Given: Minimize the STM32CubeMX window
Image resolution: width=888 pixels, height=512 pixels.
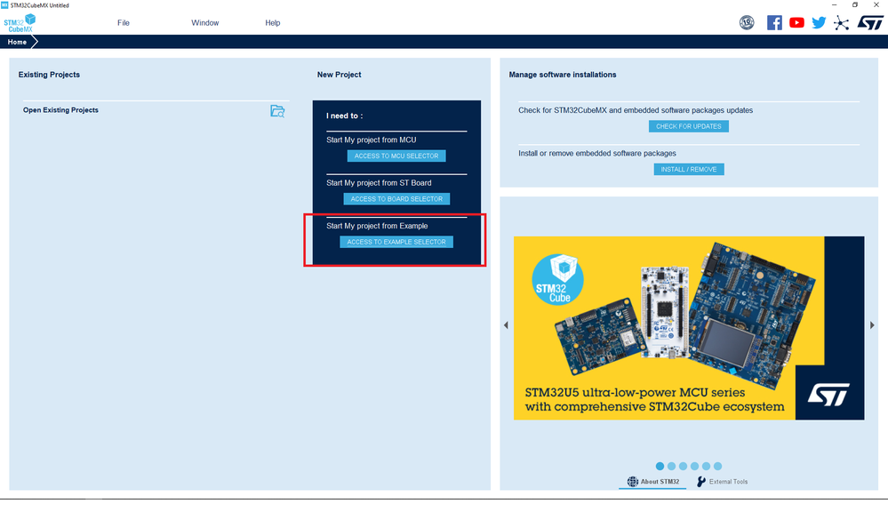Looking at the screenshot, I should click(834, 5).
